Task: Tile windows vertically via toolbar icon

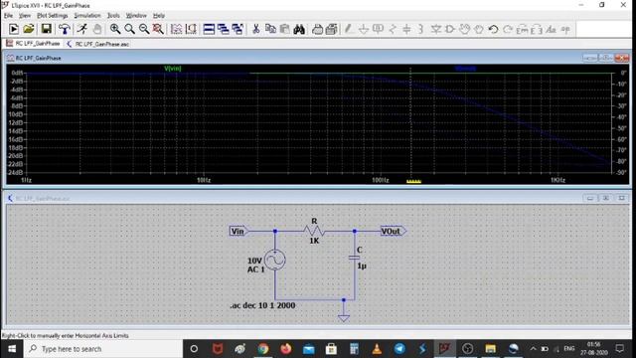Action: click(x=223, y=29)
